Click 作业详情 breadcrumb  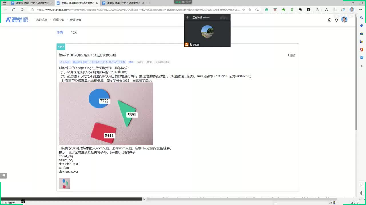(75, 20)
